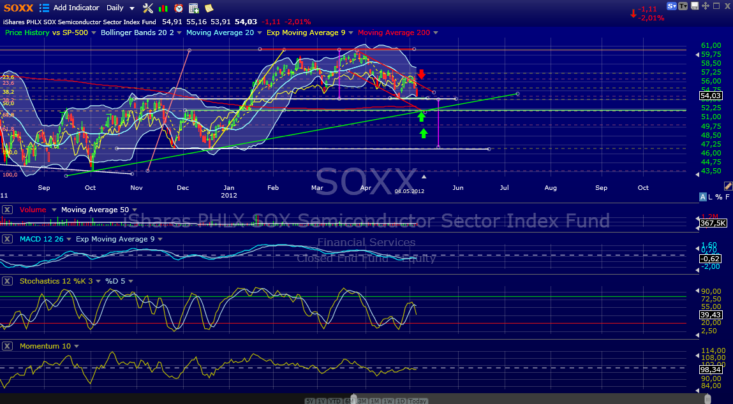Toggle the % (percent) scale option
Screen dimensions: 733x404
pos(718,197)
